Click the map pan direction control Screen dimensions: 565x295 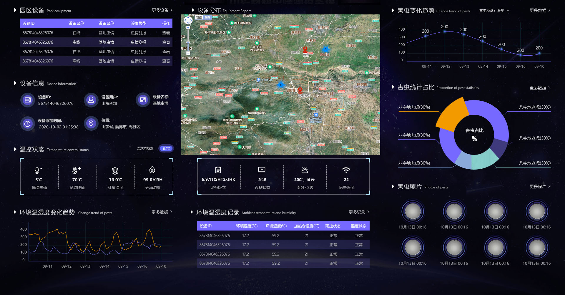click(188, 20)
